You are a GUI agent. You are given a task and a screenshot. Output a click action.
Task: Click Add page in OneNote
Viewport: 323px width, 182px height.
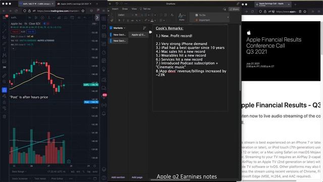[137, 177]
